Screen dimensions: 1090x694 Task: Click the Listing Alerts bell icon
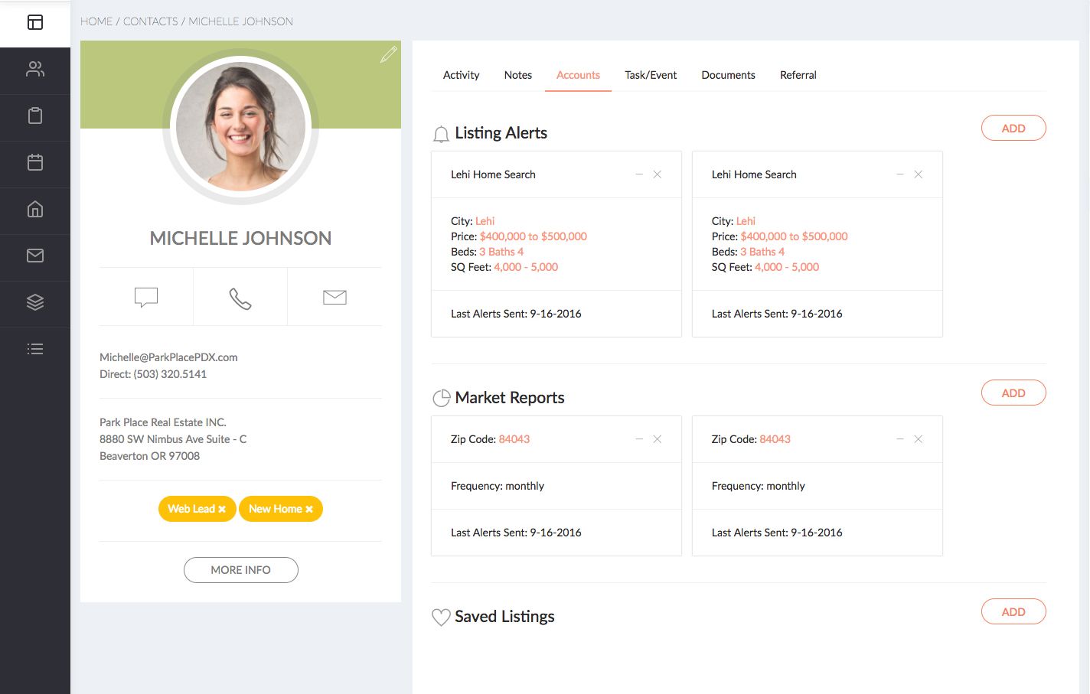tap(441, 135)
